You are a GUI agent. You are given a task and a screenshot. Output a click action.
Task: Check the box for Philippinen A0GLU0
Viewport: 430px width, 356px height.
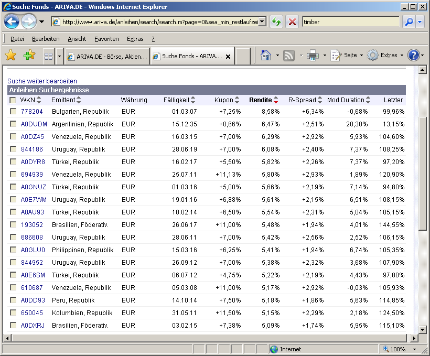tap(13, 250)
